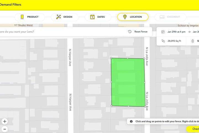Click the Demand Filters header title

click(x=11, y=5)
